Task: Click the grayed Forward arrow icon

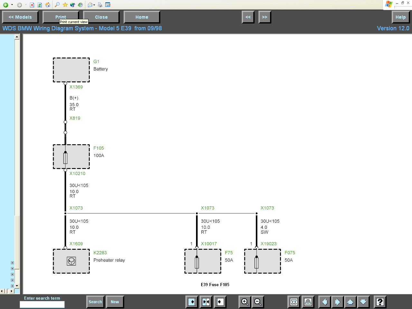Action: [19, 5]
